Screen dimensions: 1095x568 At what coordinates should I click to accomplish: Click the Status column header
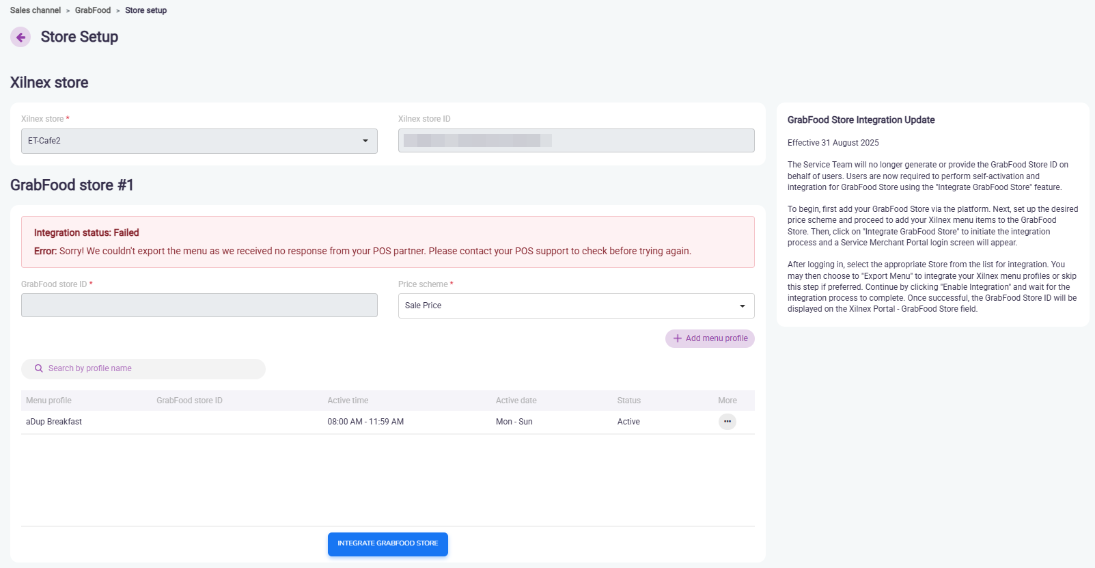(628, 401)
